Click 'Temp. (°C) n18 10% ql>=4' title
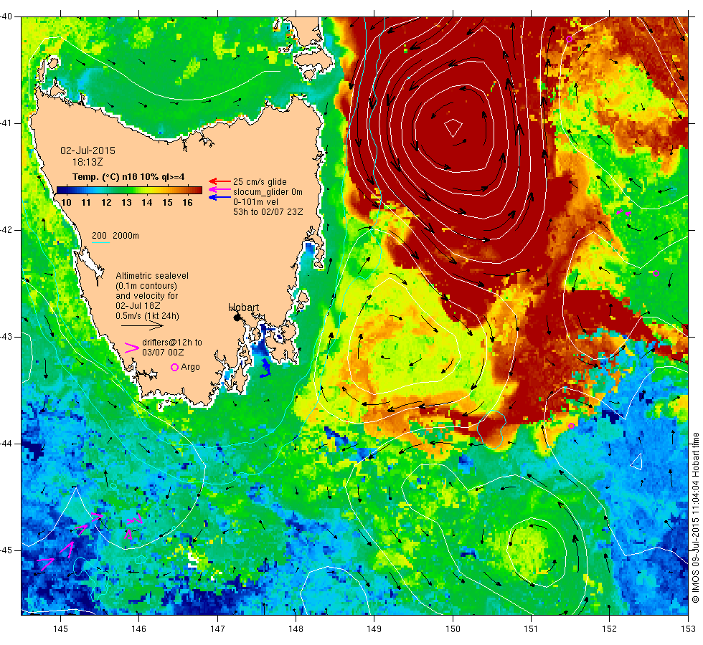 (x=128, y=176)
